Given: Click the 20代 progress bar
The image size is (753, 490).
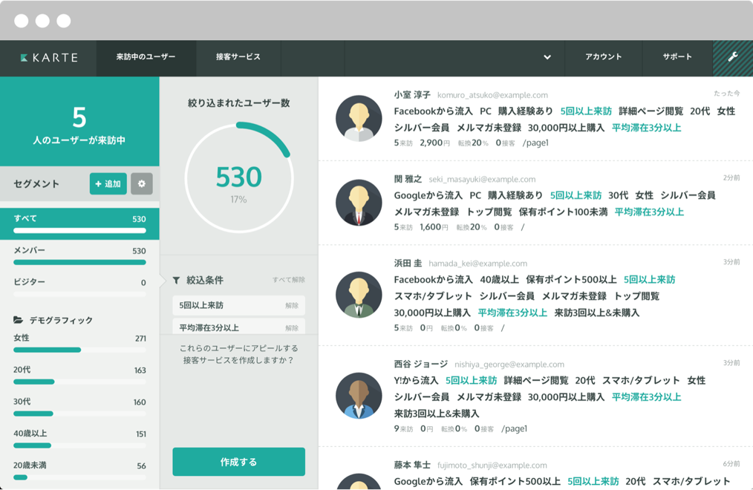Looking at the screenshot, I should point(79,382).
